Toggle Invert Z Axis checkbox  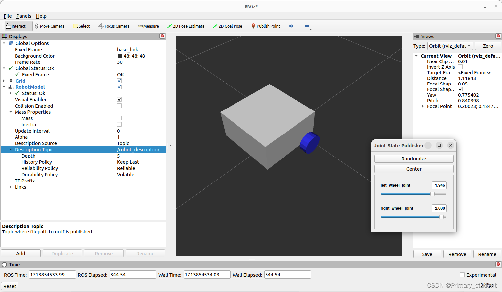[x=460, y=67]
